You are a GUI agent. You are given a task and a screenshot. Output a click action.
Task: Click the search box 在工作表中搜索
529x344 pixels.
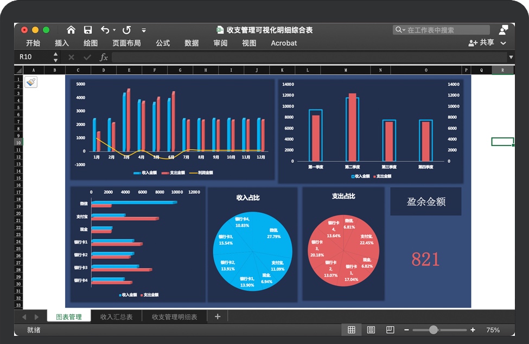tap(445, 30)
